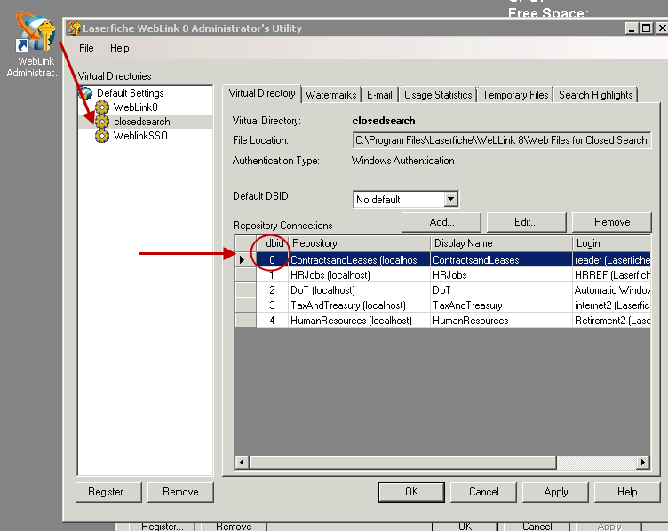
Task: Click the TaxAndTreasury display name cell
Action: pyautogui.click(x=501, y=305)
